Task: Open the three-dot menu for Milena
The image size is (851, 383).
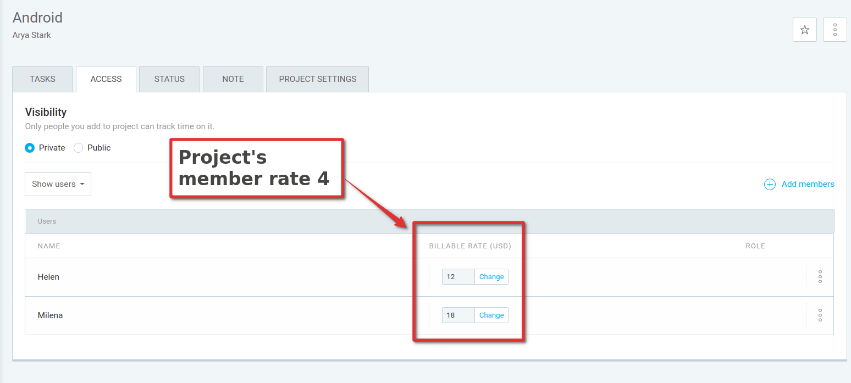Action: point(820,315)
